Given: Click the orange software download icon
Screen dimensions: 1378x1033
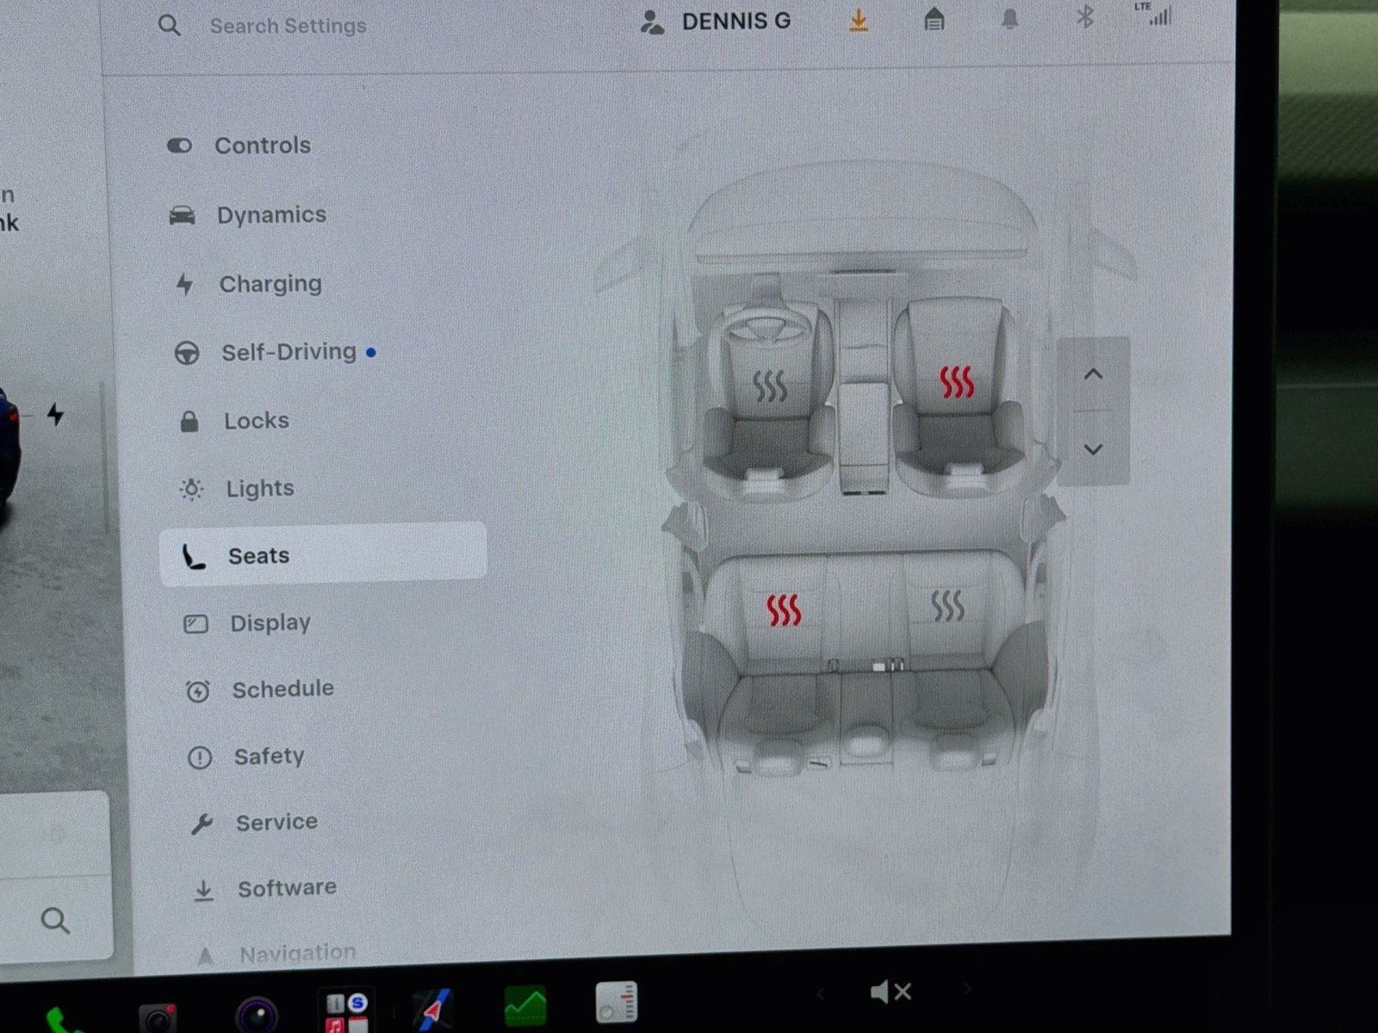Looking at the screenshot, I should (859, 20).
